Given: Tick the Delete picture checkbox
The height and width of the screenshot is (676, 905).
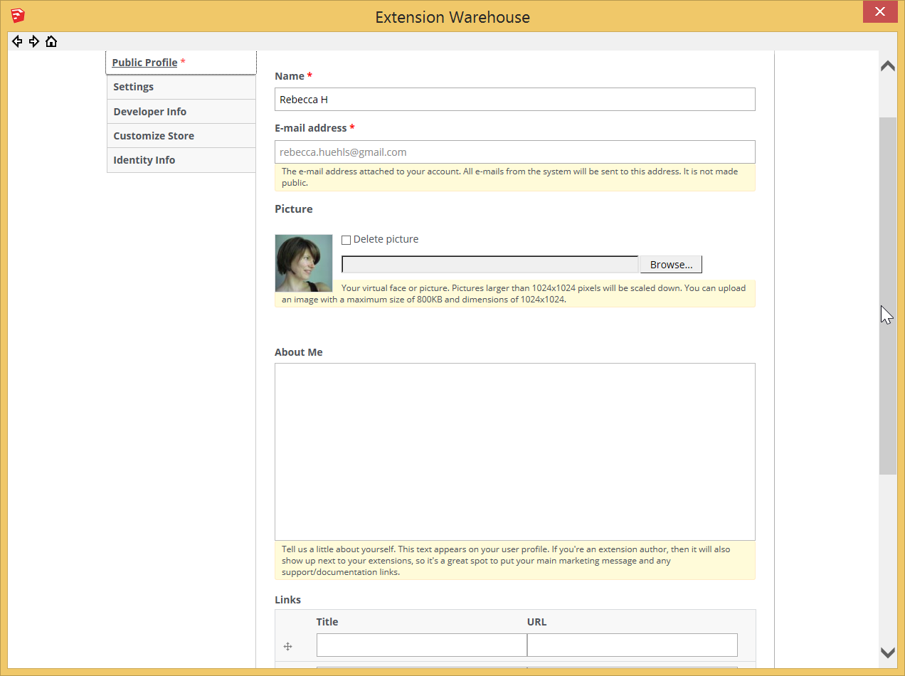Looking at the screenshot, I should 346,240.
